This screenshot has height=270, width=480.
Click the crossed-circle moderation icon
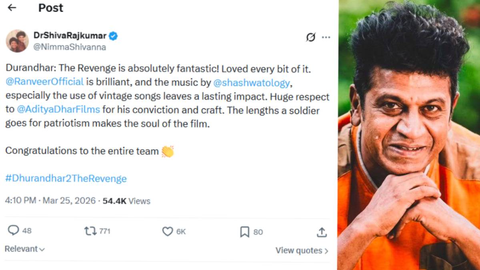[x=311, y=36]
